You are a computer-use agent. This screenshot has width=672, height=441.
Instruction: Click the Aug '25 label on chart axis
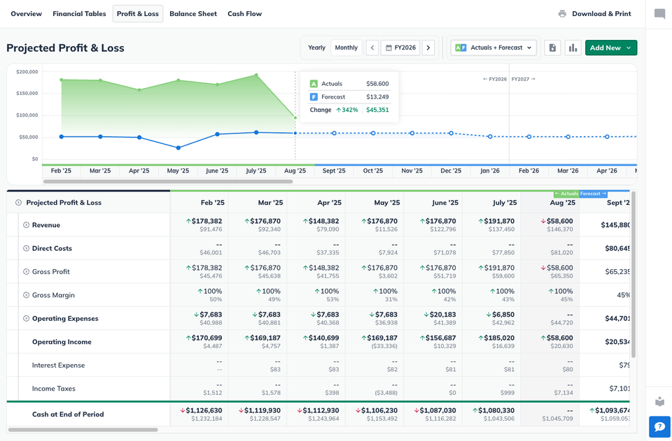pos(295,171)
